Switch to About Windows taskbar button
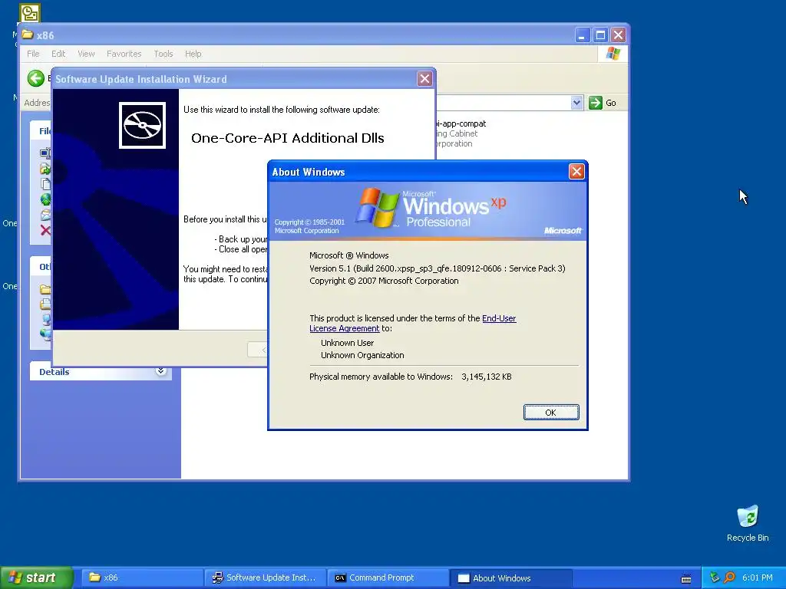 coord(510,577)
